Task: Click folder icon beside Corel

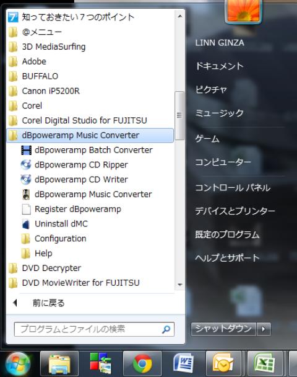Action: click(x=13, y=106)
